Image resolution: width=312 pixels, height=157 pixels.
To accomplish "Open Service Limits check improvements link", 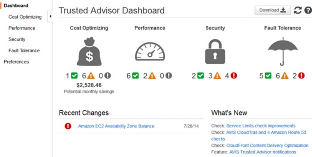I will [261, 126].
